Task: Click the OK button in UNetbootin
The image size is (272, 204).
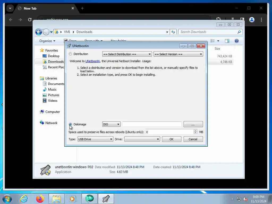Action: pyautogui.click(x=172, y=139)
